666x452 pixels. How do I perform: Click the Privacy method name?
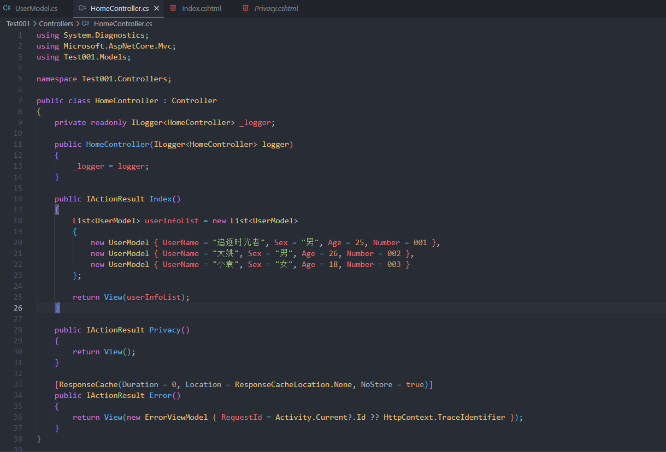[164, 330]
